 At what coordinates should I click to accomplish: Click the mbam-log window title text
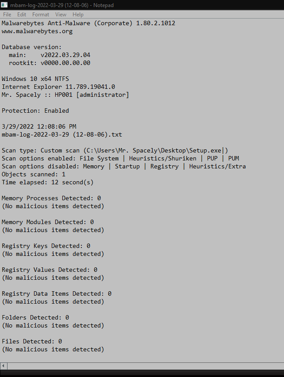coord(62,5)
